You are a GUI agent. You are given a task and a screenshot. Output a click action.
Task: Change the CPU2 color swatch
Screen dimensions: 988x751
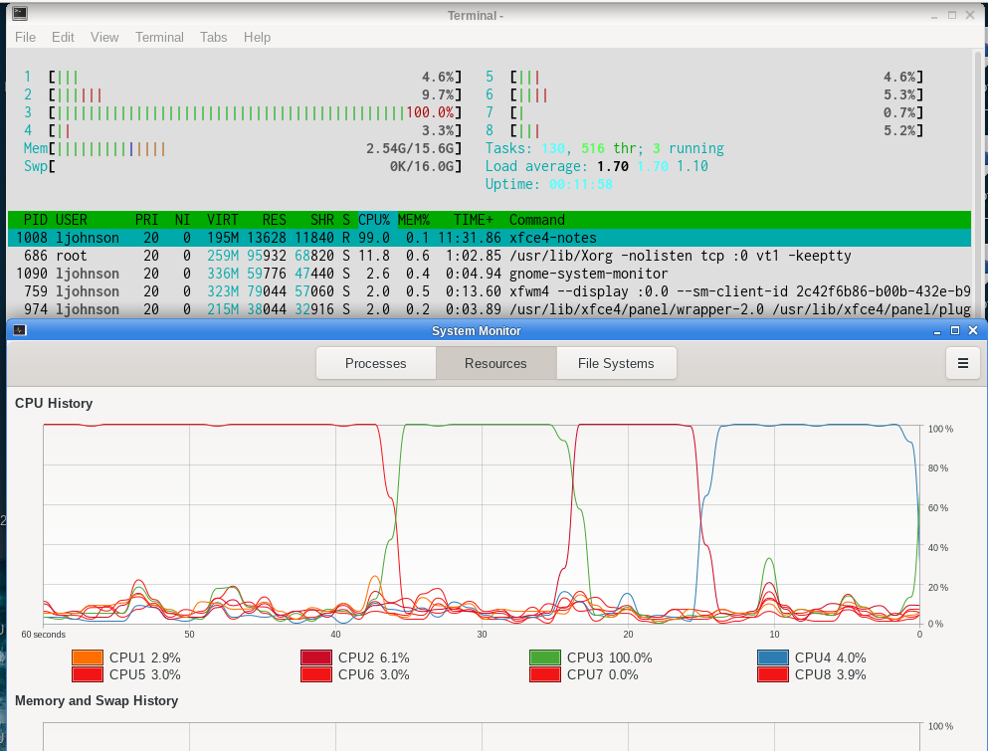(x=316, y=657)
